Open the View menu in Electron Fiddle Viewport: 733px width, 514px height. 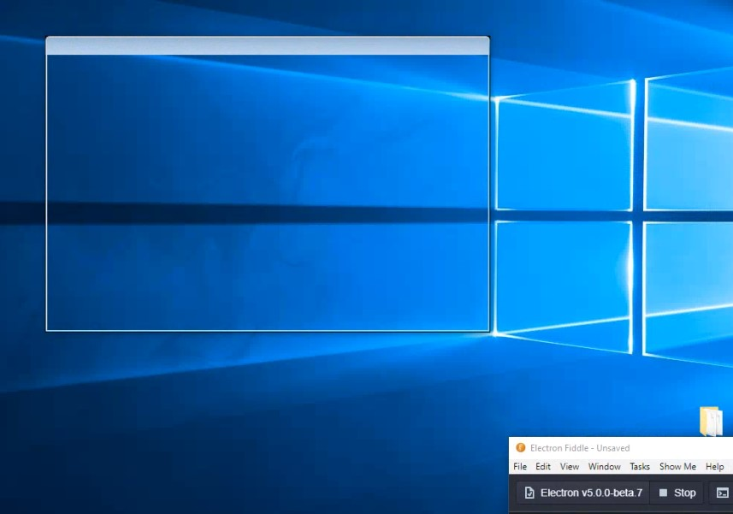point(570,466)
